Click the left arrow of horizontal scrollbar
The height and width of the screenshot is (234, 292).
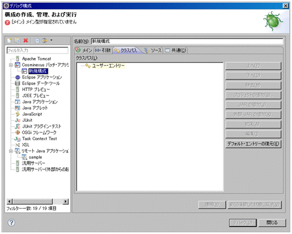pos(10,201)
